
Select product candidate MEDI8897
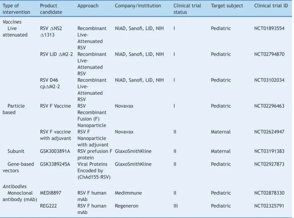51,193
